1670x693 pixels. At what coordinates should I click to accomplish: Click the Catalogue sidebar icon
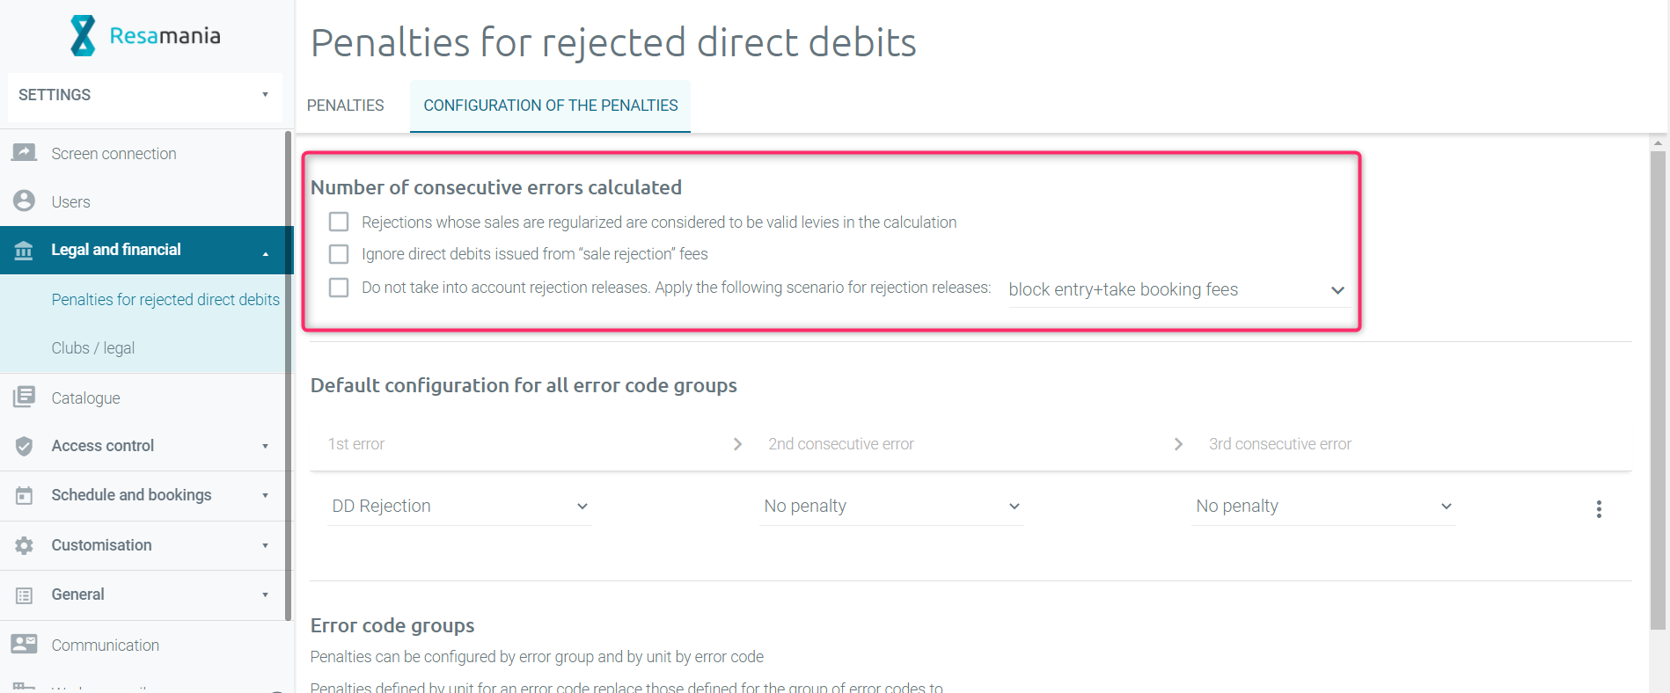(x=24, y=398)
